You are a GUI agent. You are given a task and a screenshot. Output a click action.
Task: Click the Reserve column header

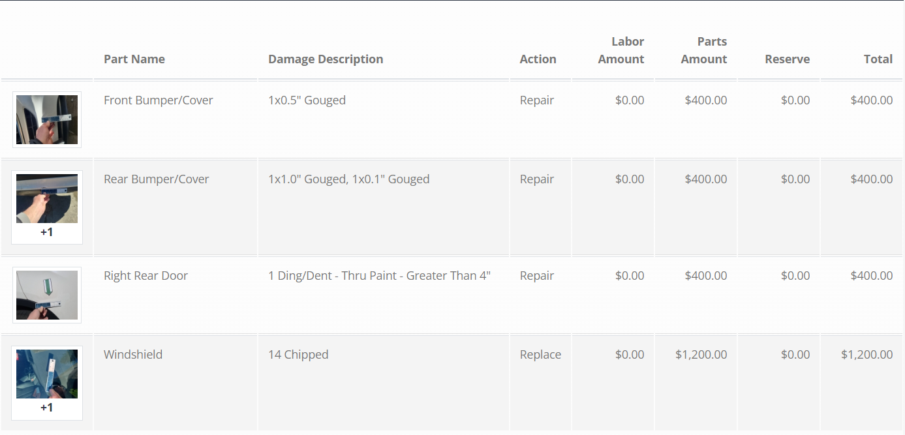click(x=788, y=59)
